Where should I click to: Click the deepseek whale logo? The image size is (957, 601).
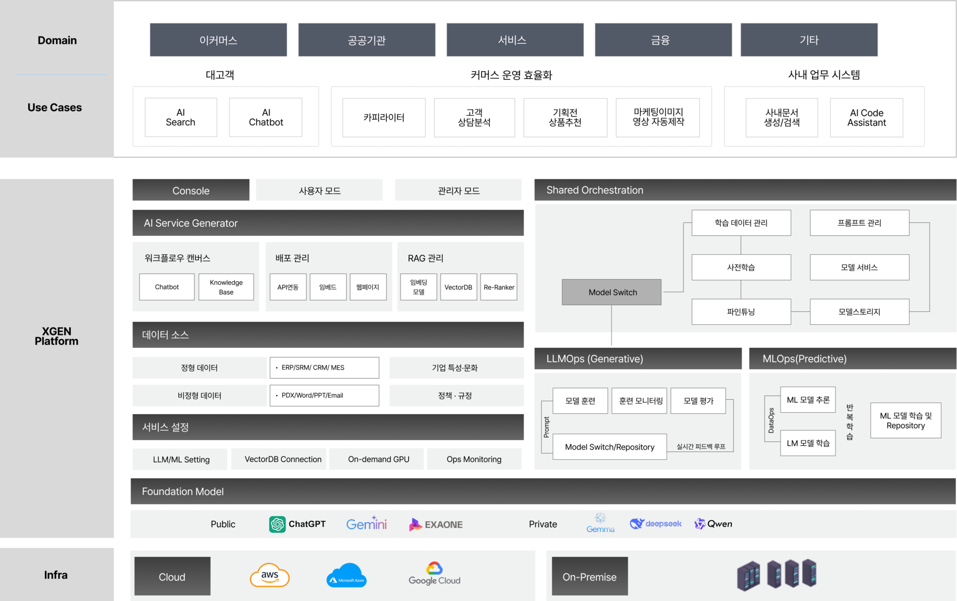click(x=637, y=523)
